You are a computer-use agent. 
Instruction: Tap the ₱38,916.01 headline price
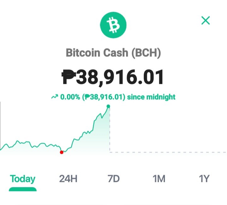point(113,77)
